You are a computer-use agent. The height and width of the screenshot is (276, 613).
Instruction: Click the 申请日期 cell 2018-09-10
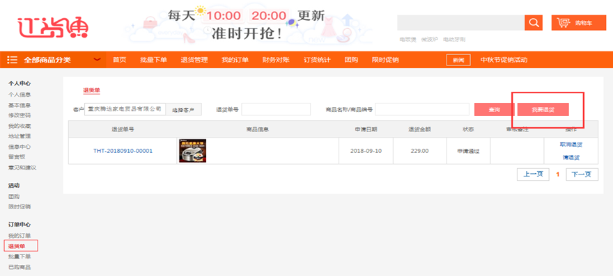(366, 151)
